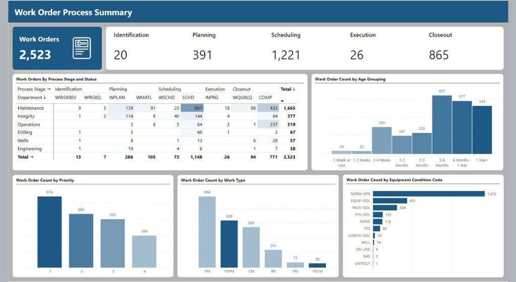Click the Work Order Process Summary heading

coord(74,13)
